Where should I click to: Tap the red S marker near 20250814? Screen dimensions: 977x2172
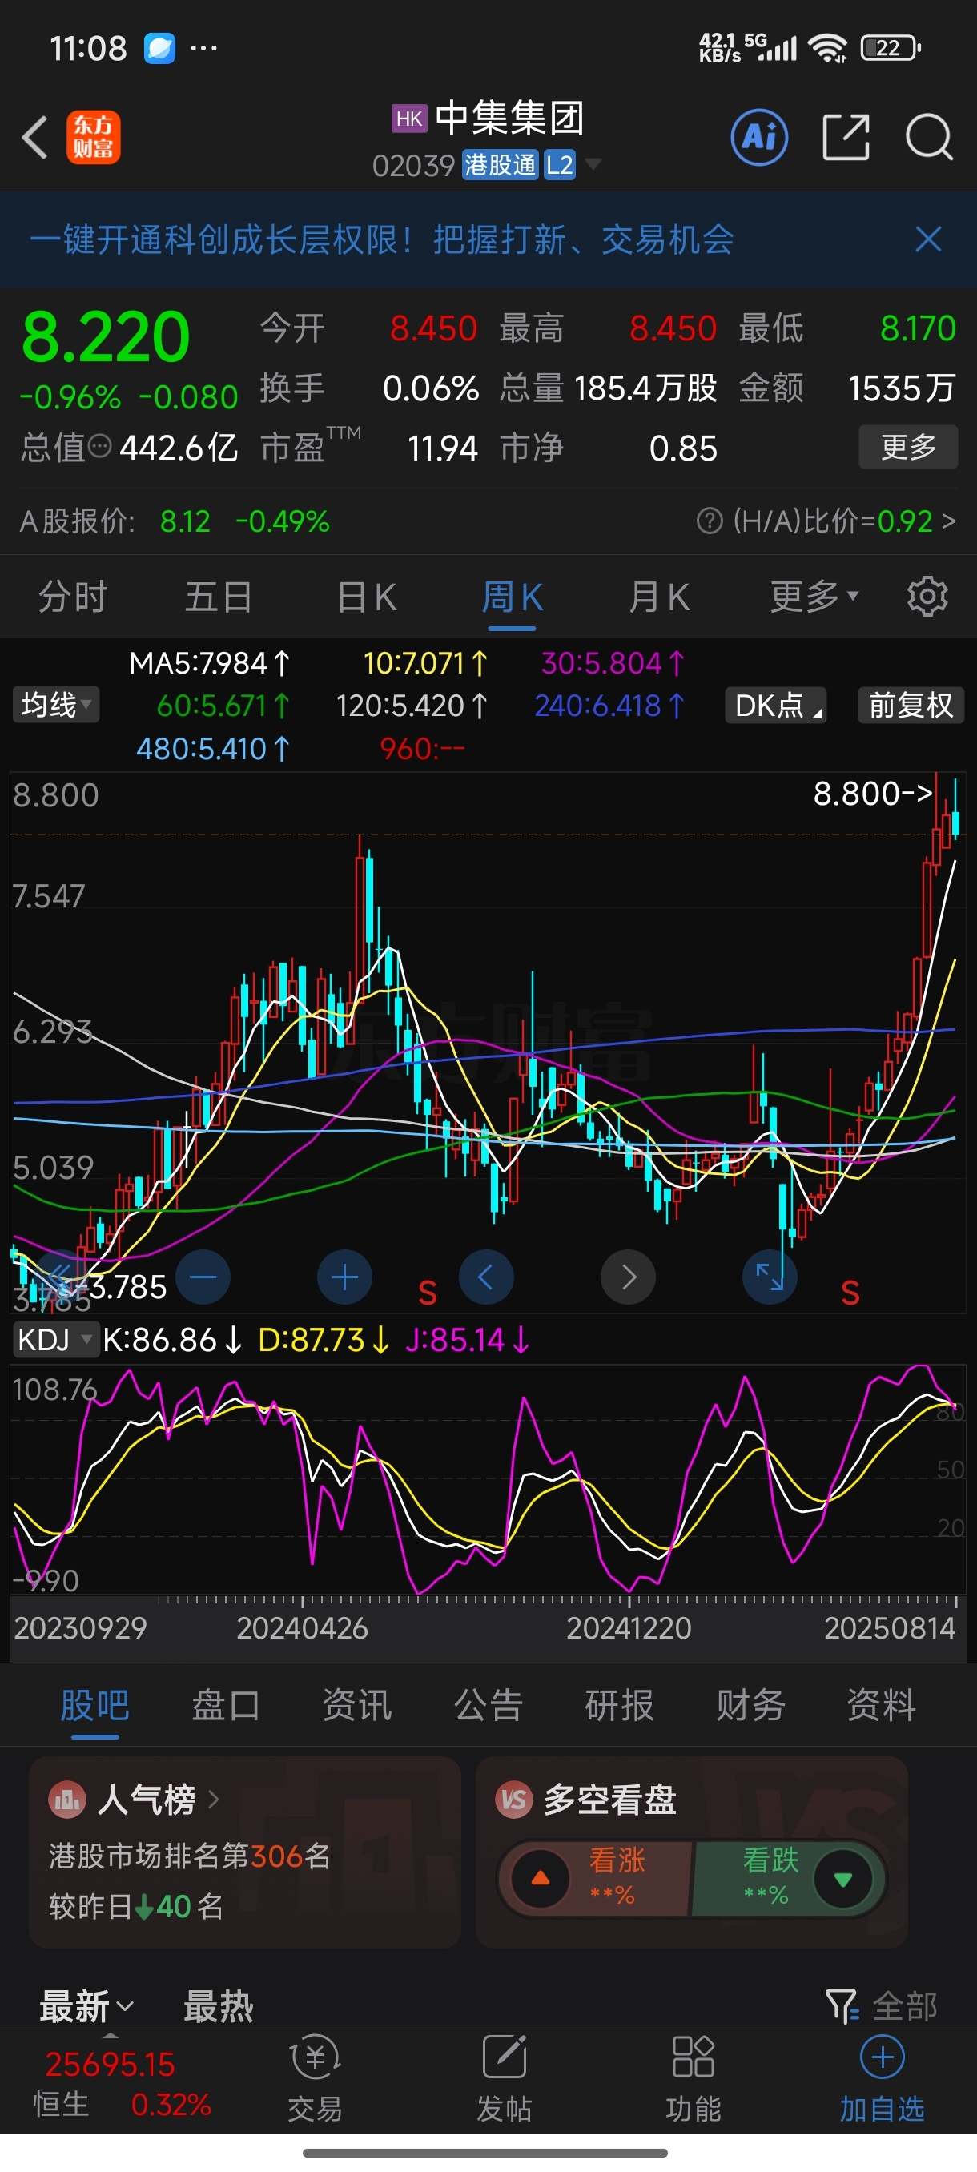coord(850,1292)
